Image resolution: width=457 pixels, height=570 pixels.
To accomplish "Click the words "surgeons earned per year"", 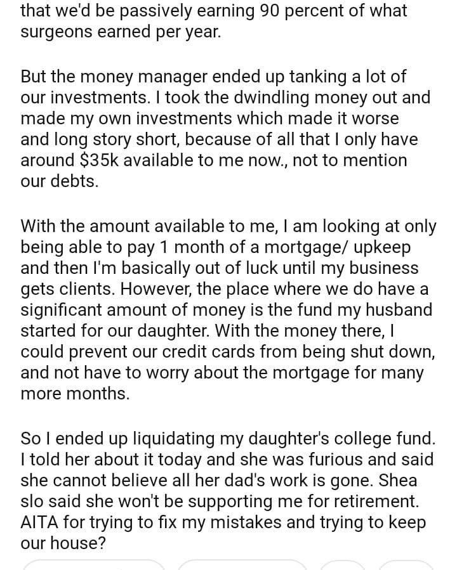I will tap(121, 32).
